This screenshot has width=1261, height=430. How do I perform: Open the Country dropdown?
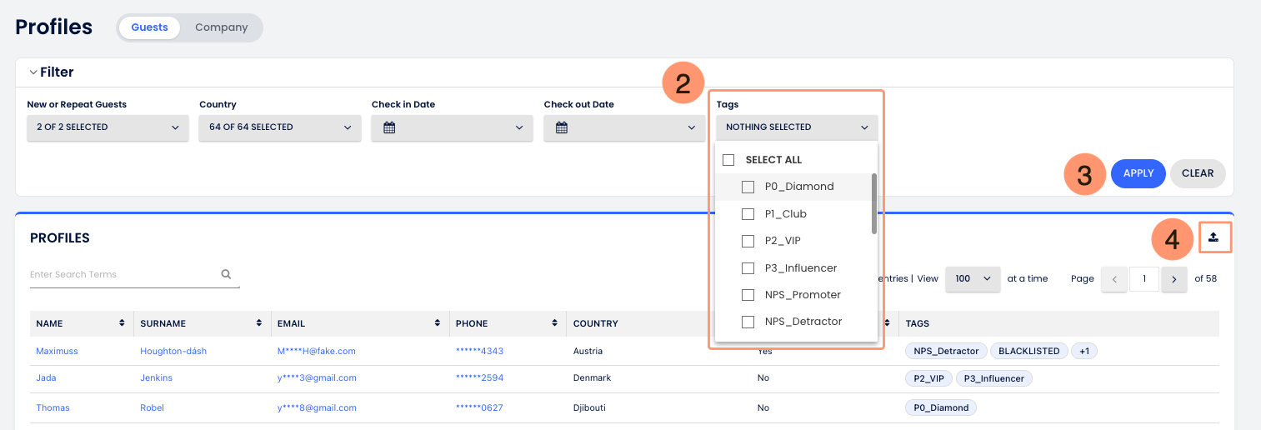[280, 127]
